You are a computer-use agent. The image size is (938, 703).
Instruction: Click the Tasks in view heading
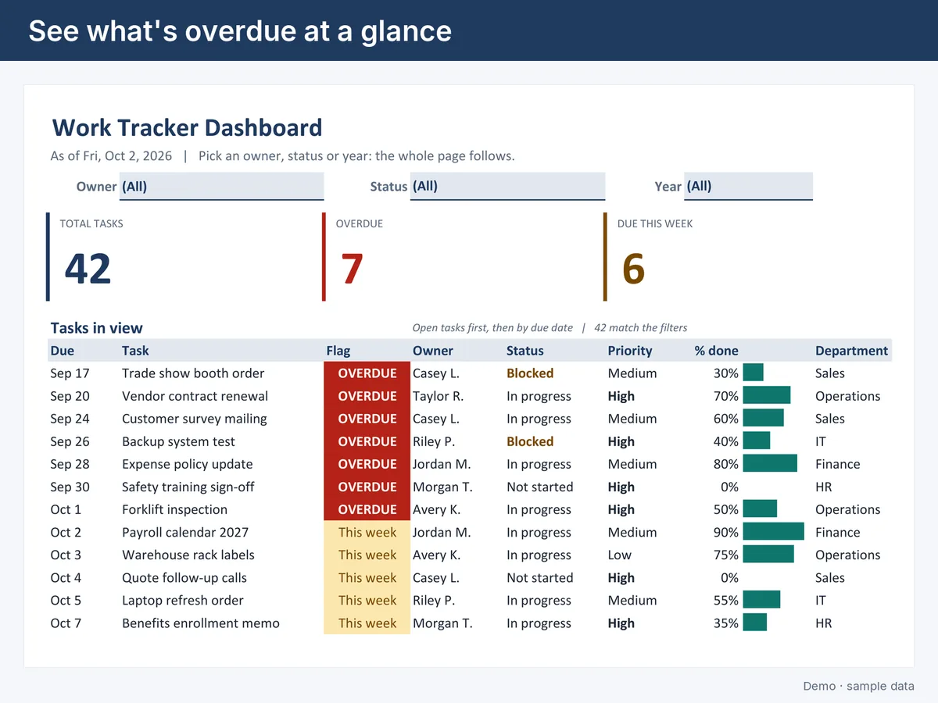click(x=97, y=328)
